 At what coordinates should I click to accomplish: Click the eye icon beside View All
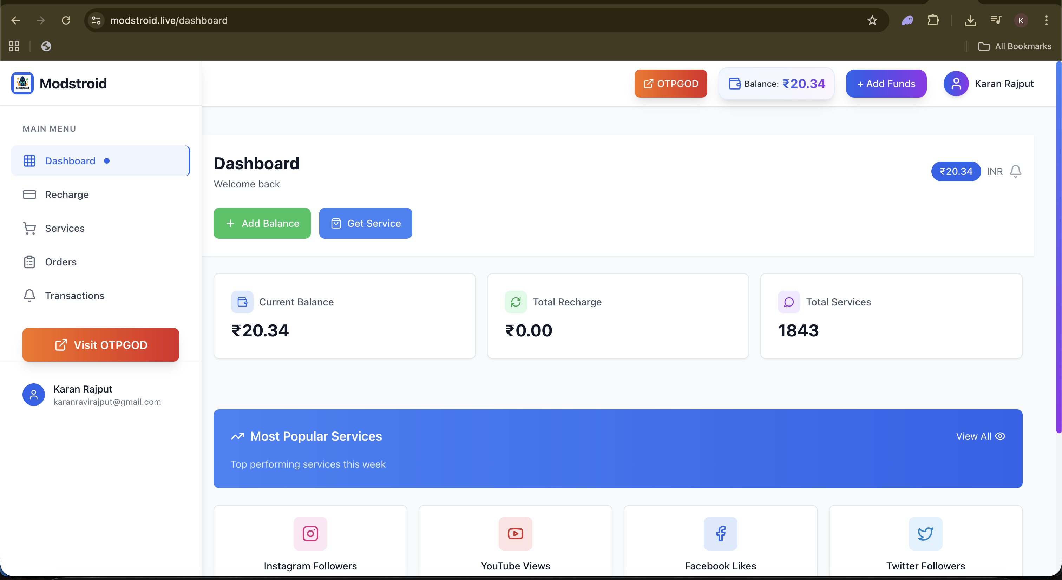pos(1000,436)
